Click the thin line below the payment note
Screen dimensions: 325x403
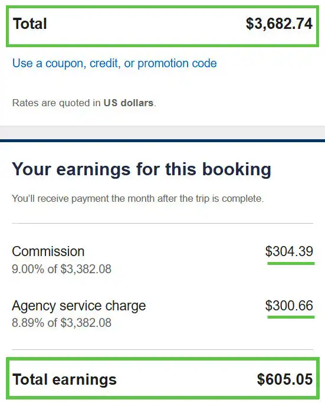[162, 224]
